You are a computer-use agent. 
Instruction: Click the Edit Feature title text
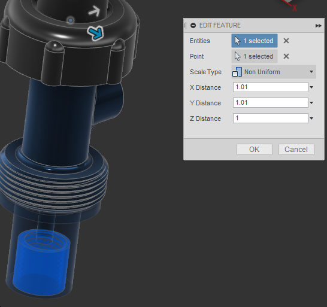(x=220, y=25)
